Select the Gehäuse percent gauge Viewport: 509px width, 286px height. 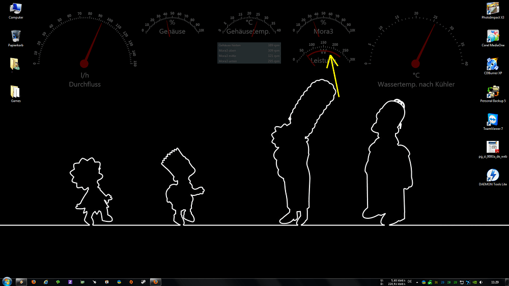point(173,24)
